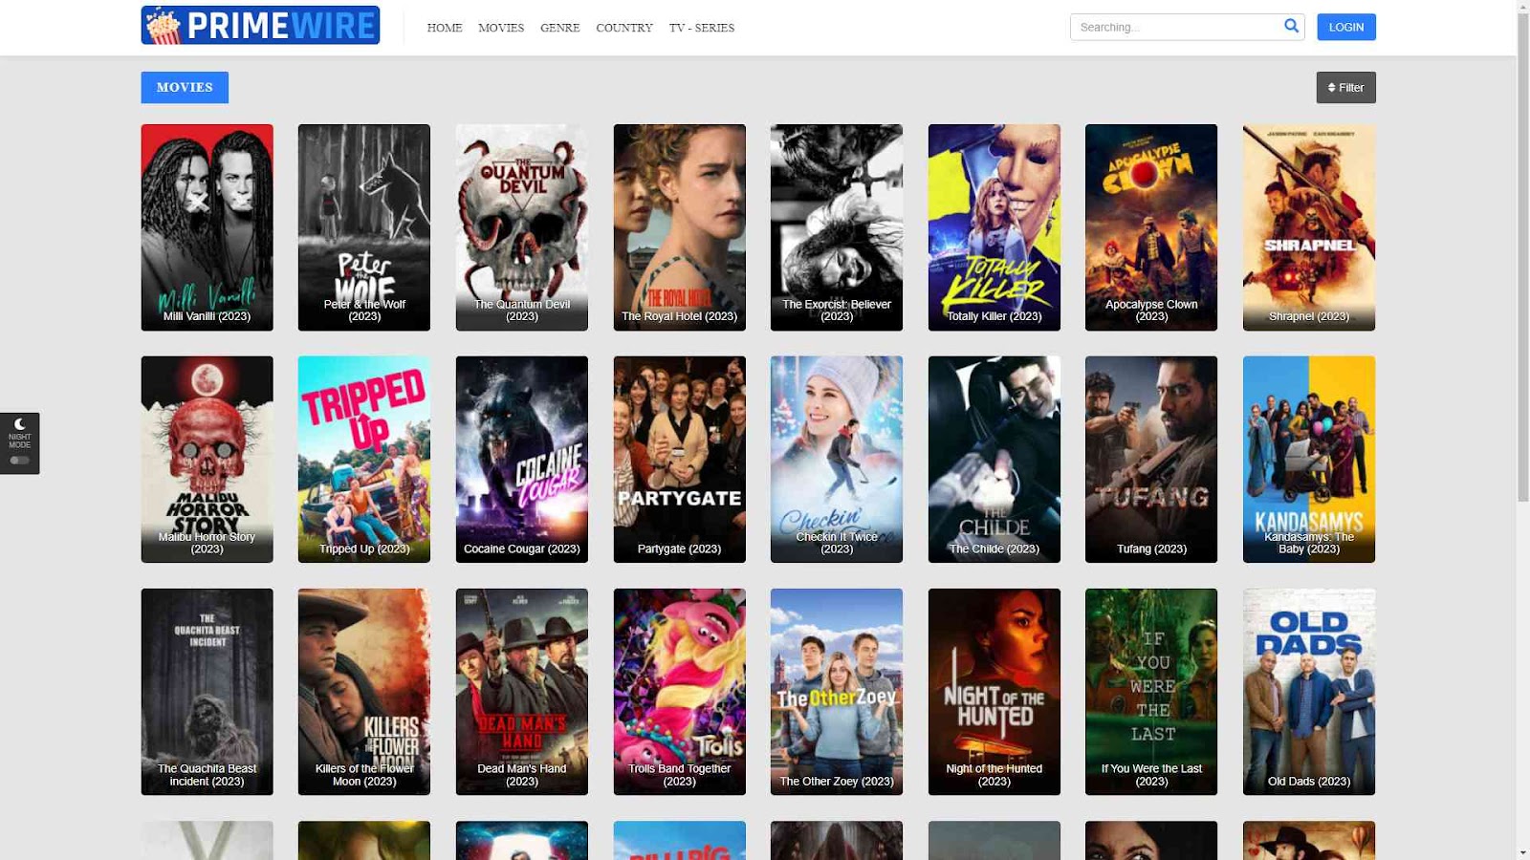Open Kandasamys: The Baby (2023) poster
Viewport: 1530px width, 860px height.
[x=1309, y=460]
